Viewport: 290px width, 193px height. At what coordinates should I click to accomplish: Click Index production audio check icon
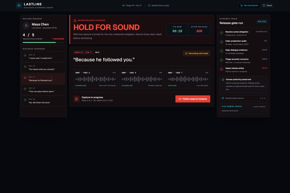pyautogui.click(x=221, y=42)
